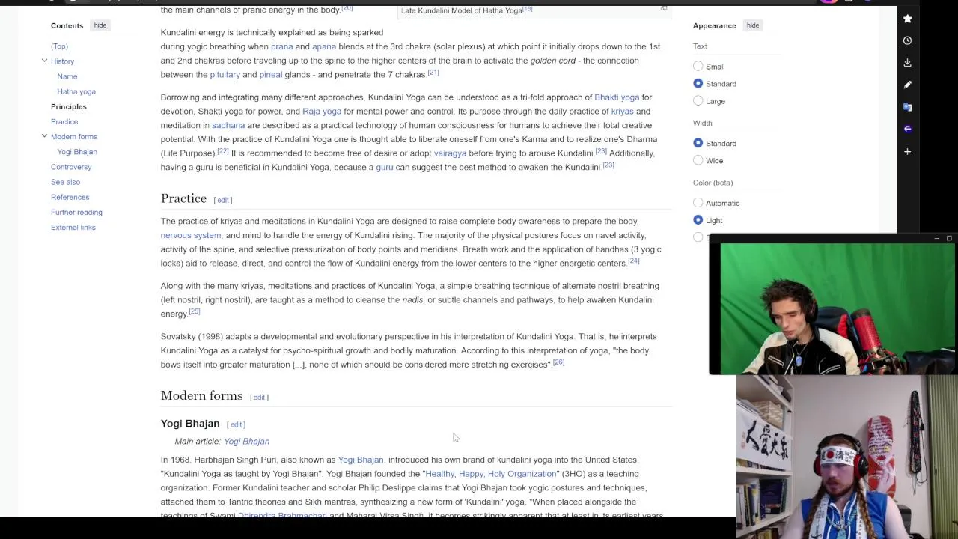The width and height of the screenshot is (958, 539).
Task: Select Light color mode
Action: tap(698, 220)
